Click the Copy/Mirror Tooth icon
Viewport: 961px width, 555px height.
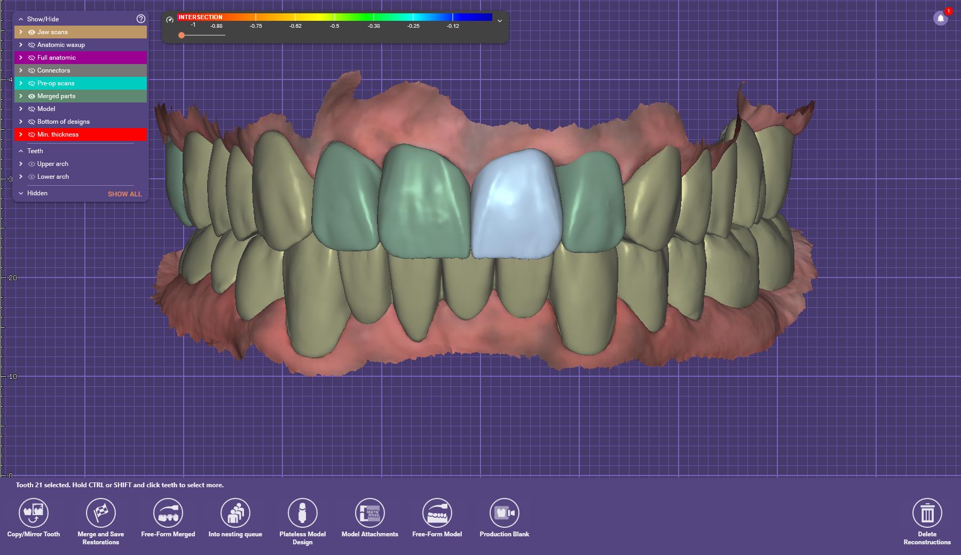34,513
